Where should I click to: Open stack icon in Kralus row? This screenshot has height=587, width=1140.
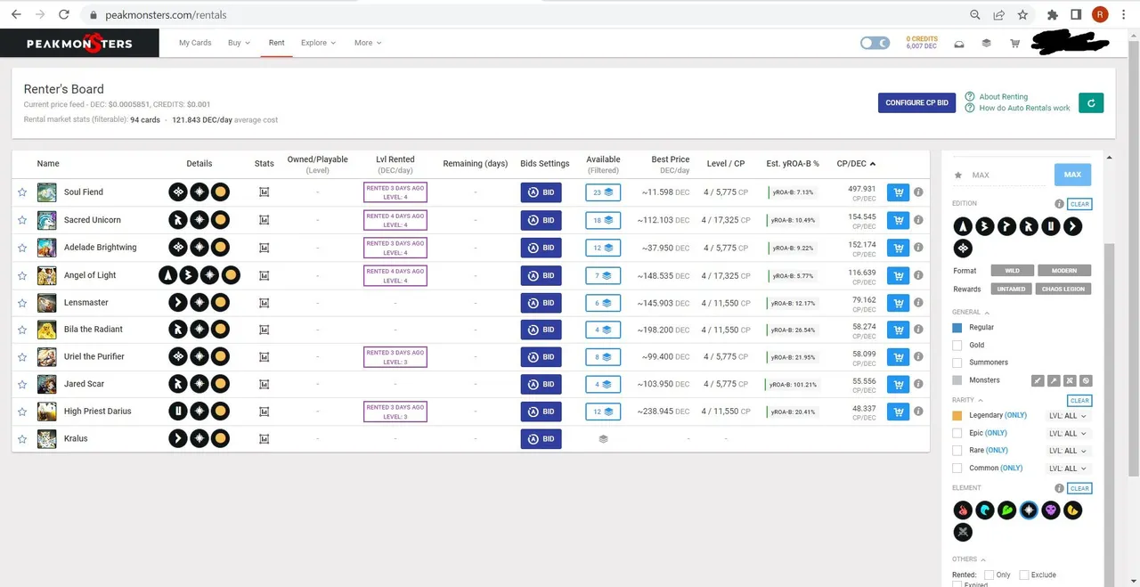tap(603, 438)
